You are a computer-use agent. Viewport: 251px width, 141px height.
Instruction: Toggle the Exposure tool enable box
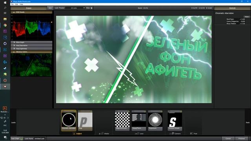[161, 111]
